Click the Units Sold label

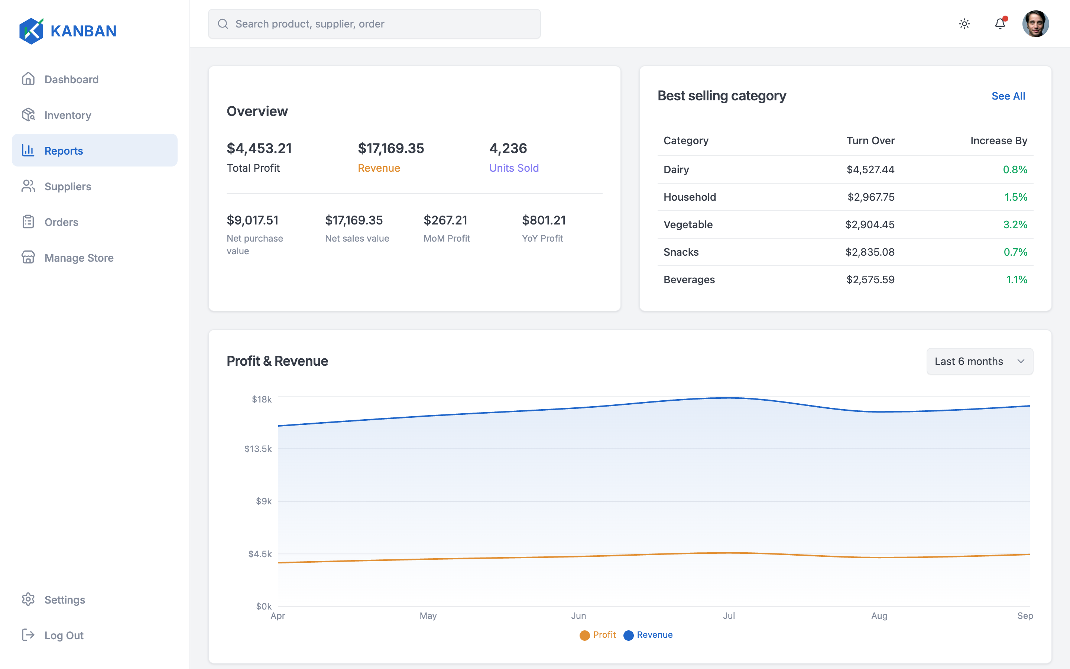coord(514,168)
